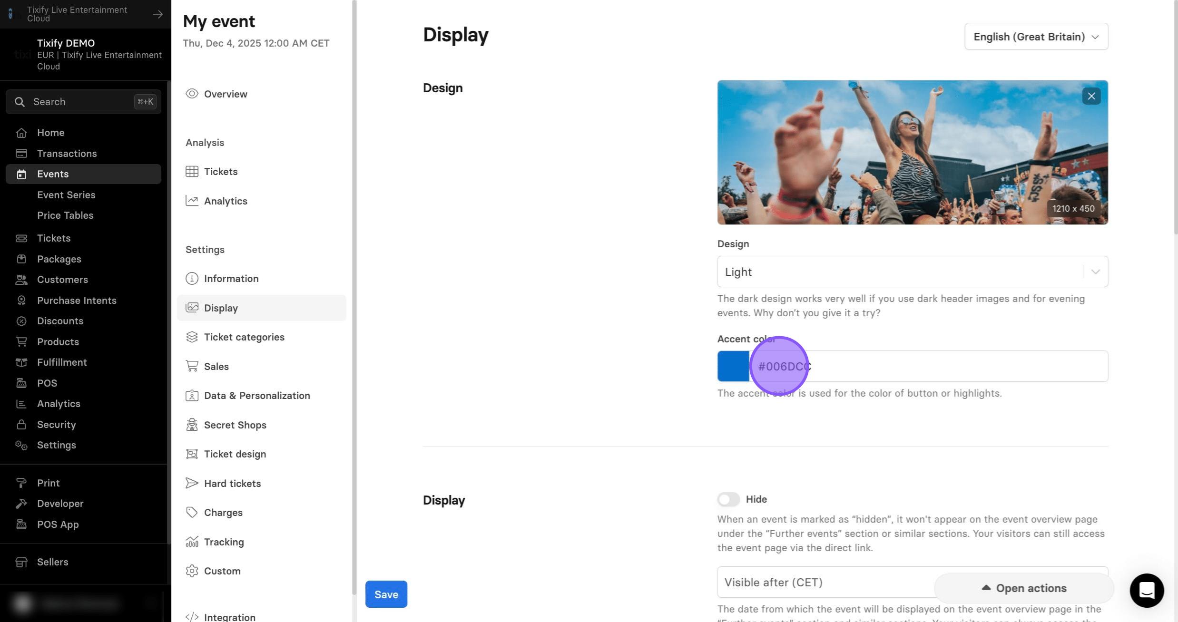
Task: Open Tracking settings
Action: click(x=261, y=542)
